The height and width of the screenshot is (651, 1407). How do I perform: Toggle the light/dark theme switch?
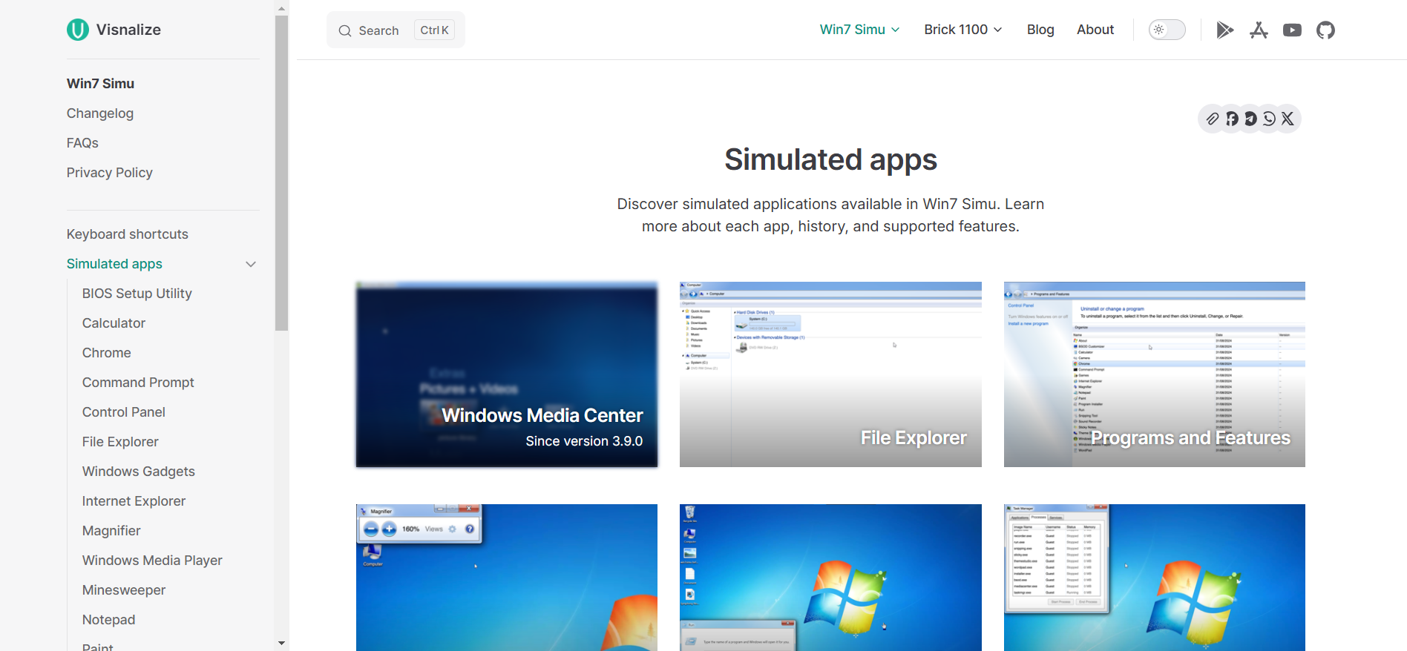(1167, 30)
